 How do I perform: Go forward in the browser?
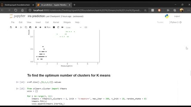pos(9,10)
